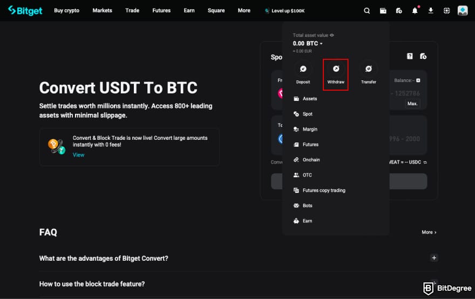Click the FAQ More link
Viewport: 475px width, 299px height.
pos(429,233)
